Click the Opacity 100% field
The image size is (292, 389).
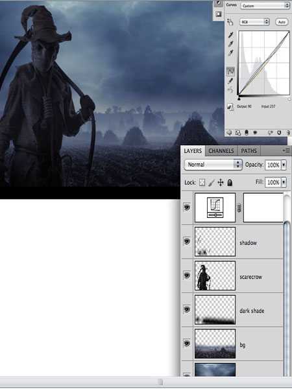point(273,165)
